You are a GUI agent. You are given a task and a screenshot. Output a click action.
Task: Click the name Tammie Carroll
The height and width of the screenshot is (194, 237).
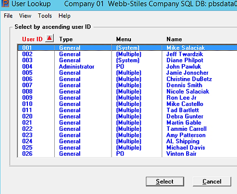pos(186,129)
